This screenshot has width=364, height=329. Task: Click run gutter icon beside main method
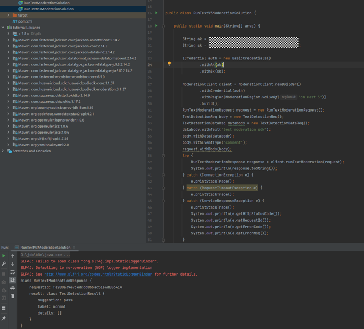156,26
